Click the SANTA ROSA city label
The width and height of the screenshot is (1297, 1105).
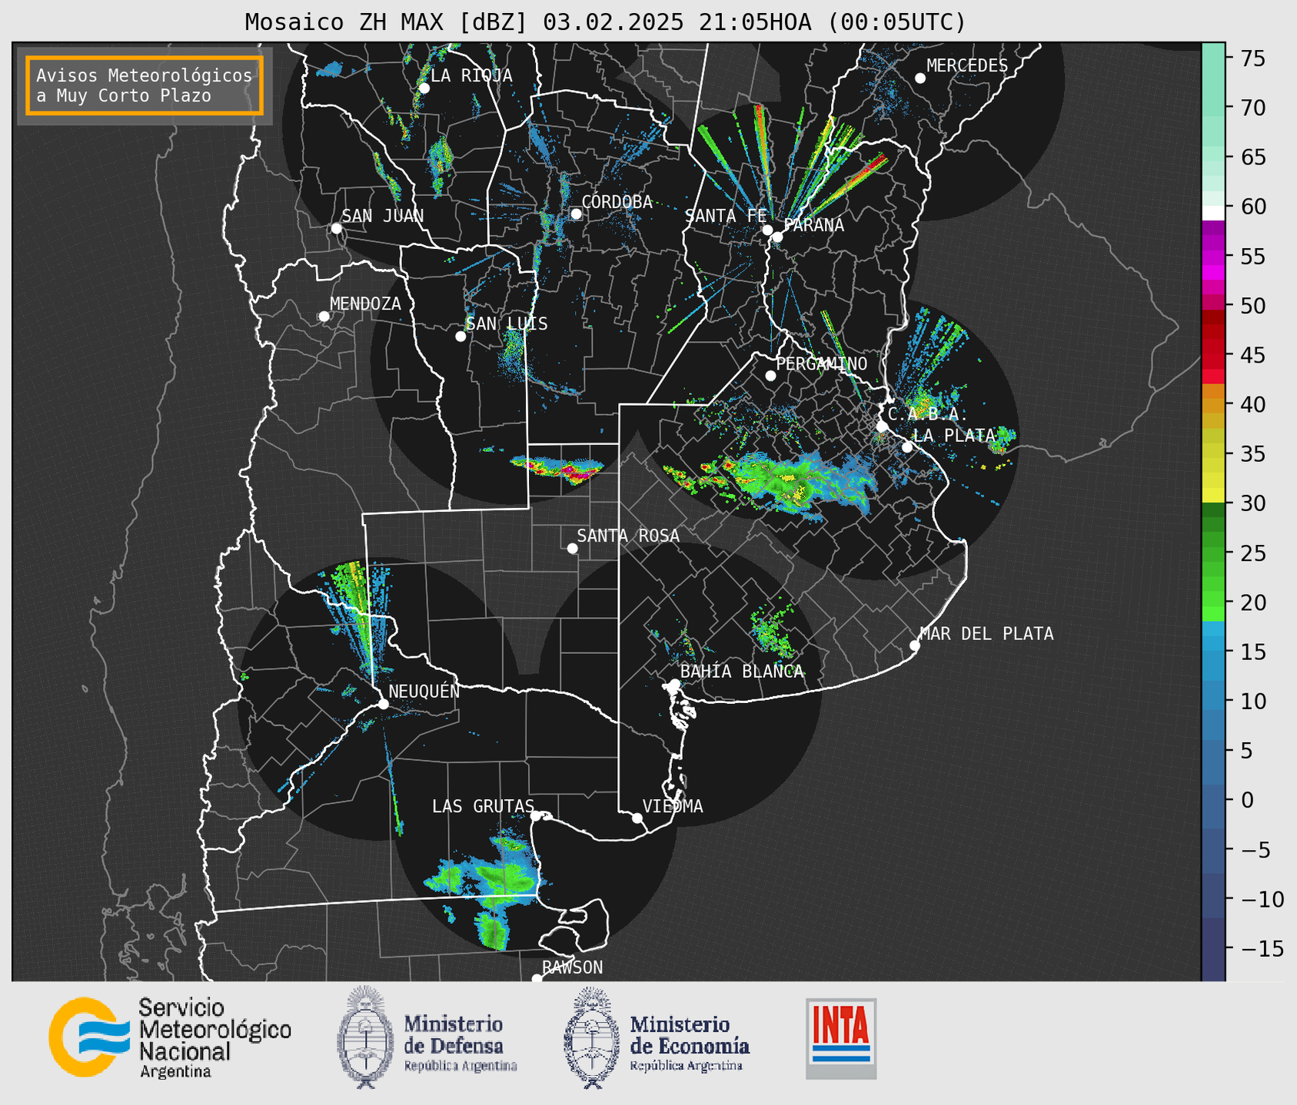(x=628, y=536)
